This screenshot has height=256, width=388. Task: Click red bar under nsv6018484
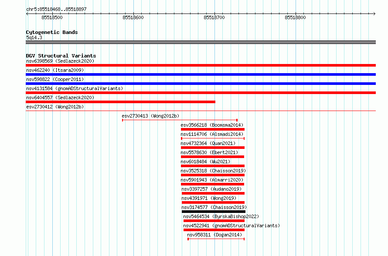213,166
